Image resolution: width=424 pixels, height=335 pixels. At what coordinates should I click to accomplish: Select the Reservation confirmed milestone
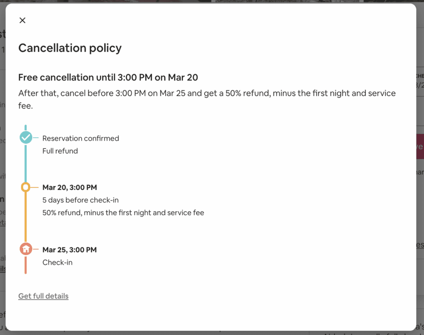pos(81,138)
